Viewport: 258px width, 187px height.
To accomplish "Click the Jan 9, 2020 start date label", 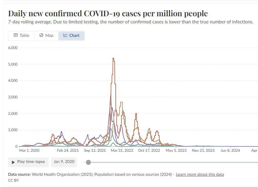I will pos(64,162).
